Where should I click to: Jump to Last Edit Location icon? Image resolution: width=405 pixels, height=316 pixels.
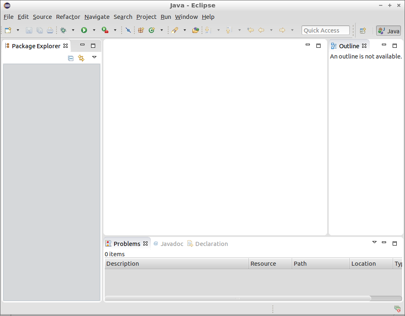tap(250, 30)
